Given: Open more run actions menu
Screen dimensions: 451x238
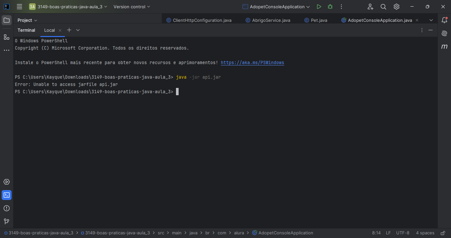Looking at the screenshot, I should click(x=341, y=7).
